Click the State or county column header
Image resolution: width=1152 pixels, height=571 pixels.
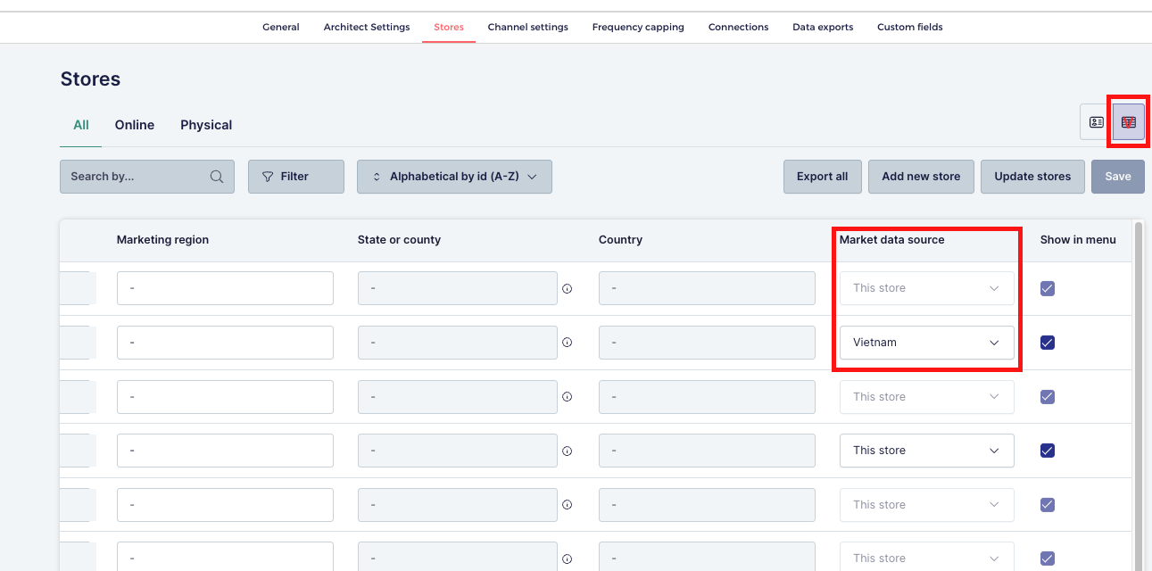point(399,240)
